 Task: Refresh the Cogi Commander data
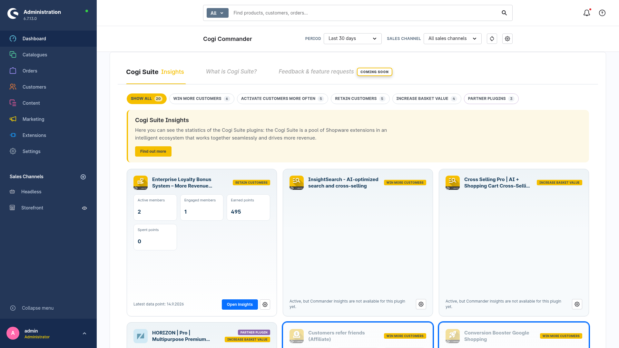492,39
